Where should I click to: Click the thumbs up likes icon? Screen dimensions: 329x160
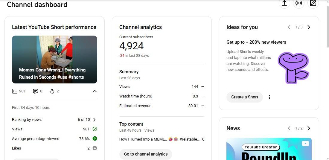coord(52,91)
